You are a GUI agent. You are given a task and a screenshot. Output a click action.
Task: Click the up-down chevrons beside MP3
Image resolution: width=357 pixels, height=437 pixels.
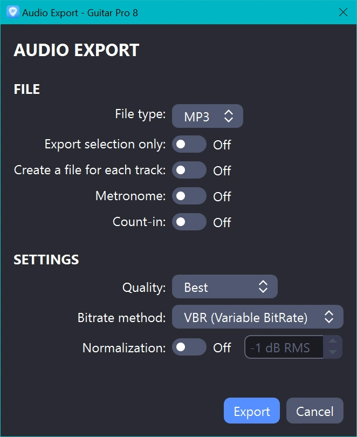[229, 117]
